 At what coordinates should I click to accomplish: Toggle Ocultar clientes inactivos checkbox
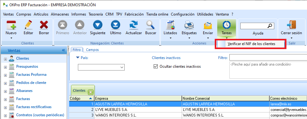156,66
